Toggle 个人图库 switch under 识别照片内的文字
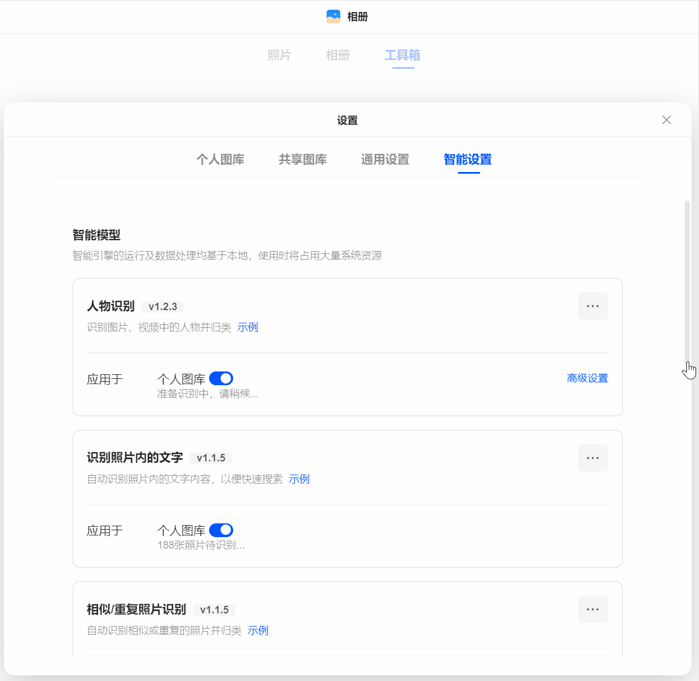 coord(221,530)
